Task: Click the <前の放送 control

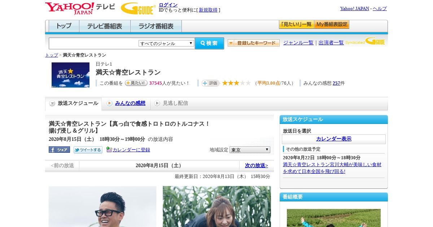Action: click(62, 166)
